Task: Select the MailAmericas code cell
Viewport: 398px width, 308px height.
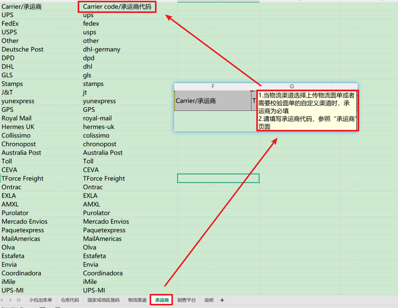Action: pyautogui.click(x=129, y=239)
